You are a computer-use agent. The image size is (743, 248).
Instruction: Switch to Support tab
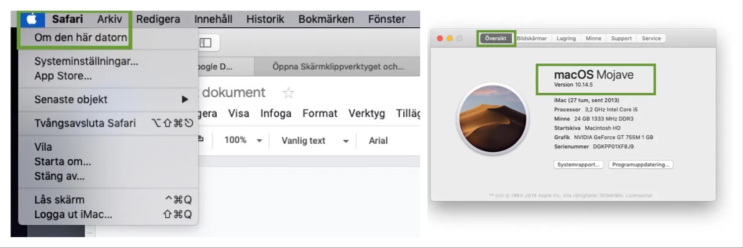click(621, 38)
